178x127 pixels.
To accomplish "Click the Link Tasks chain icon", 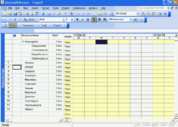I will tap(78, 14).
